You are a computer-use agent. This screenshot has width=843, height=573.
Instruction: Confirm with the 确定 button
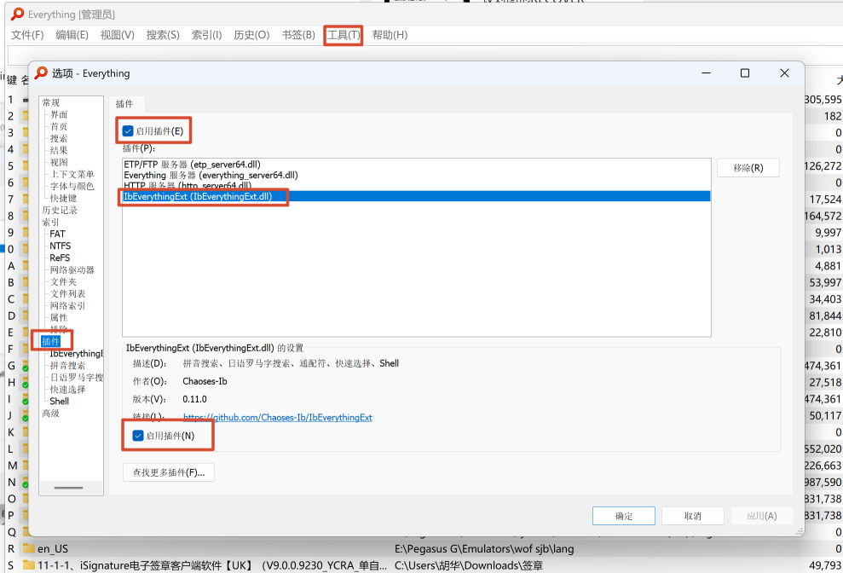624,516
